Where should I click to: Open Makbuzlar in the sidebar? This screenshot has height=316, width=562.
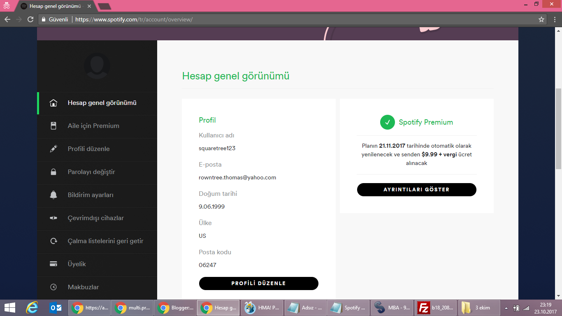[97, 287]
